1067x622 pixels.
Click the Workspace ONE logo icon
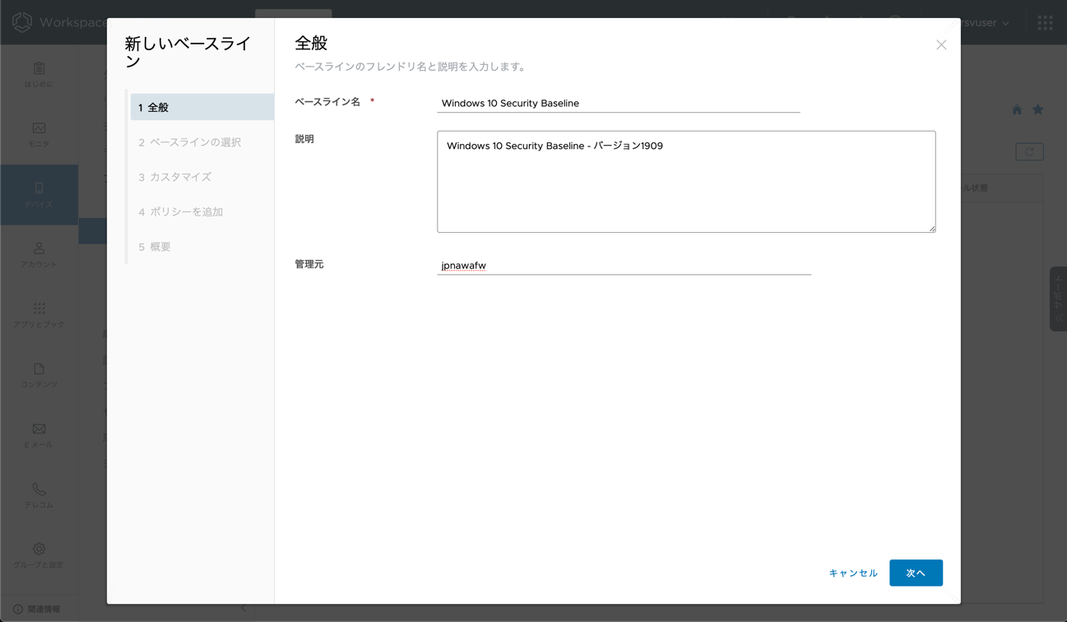point(22,22)
